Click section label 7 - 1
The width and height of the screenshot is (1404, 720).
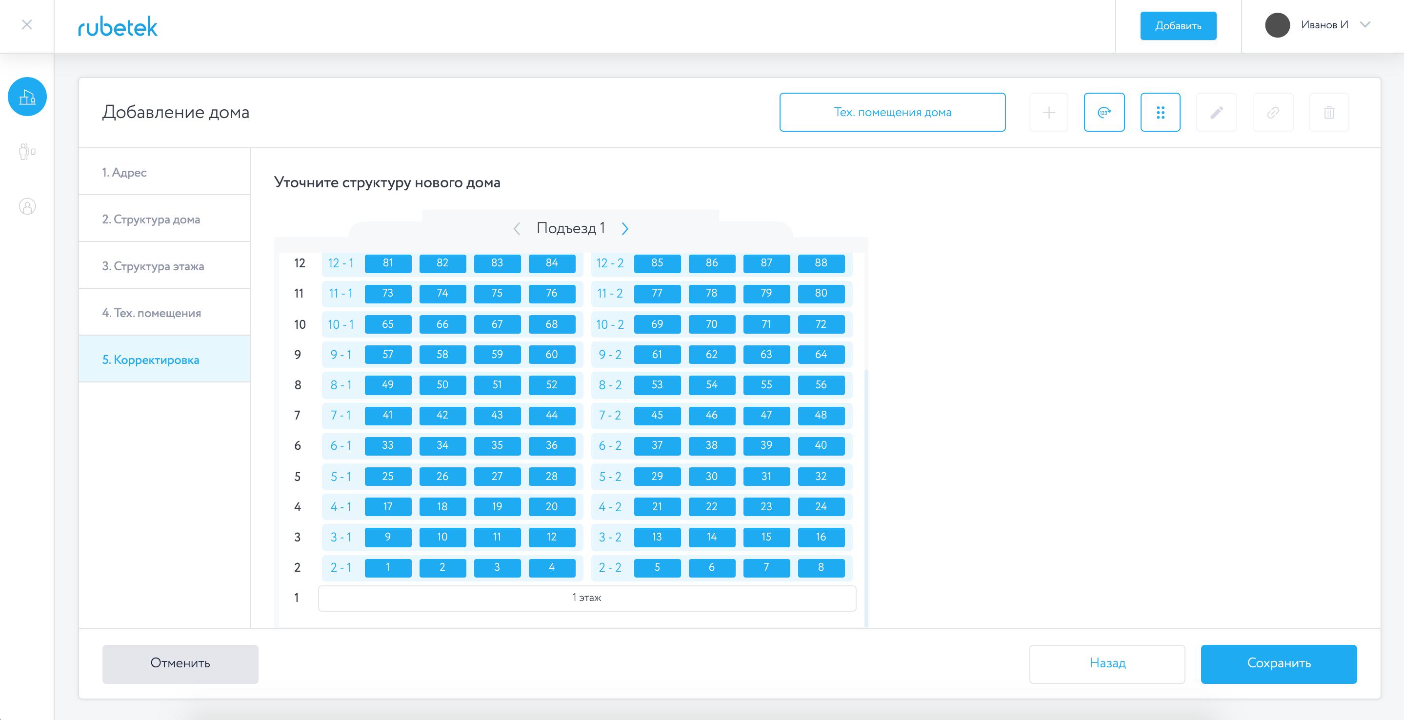pos(341,415)
